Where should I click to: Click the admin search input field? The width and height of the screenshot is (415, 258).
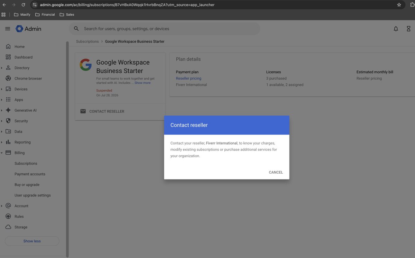pyautogui.click(x=164, y=29)
